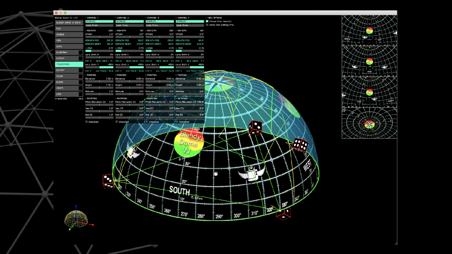This screenshot has height=254, width=452.
Task: Disable the Channel 2 Enabled toggle
Action: click(129, 21)
